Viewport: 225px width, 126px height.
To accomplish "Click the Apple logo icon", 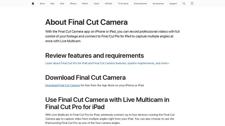I will click(x=33, y=3).
